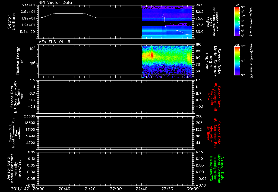
Task: Click the "DEF" label above color bar
Action: click(237, 45)
